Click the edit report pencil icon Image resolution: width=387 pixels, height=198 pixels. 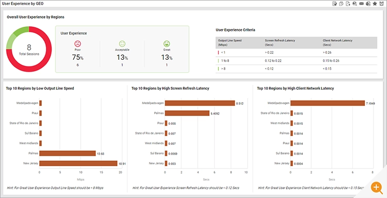(342, 4)
